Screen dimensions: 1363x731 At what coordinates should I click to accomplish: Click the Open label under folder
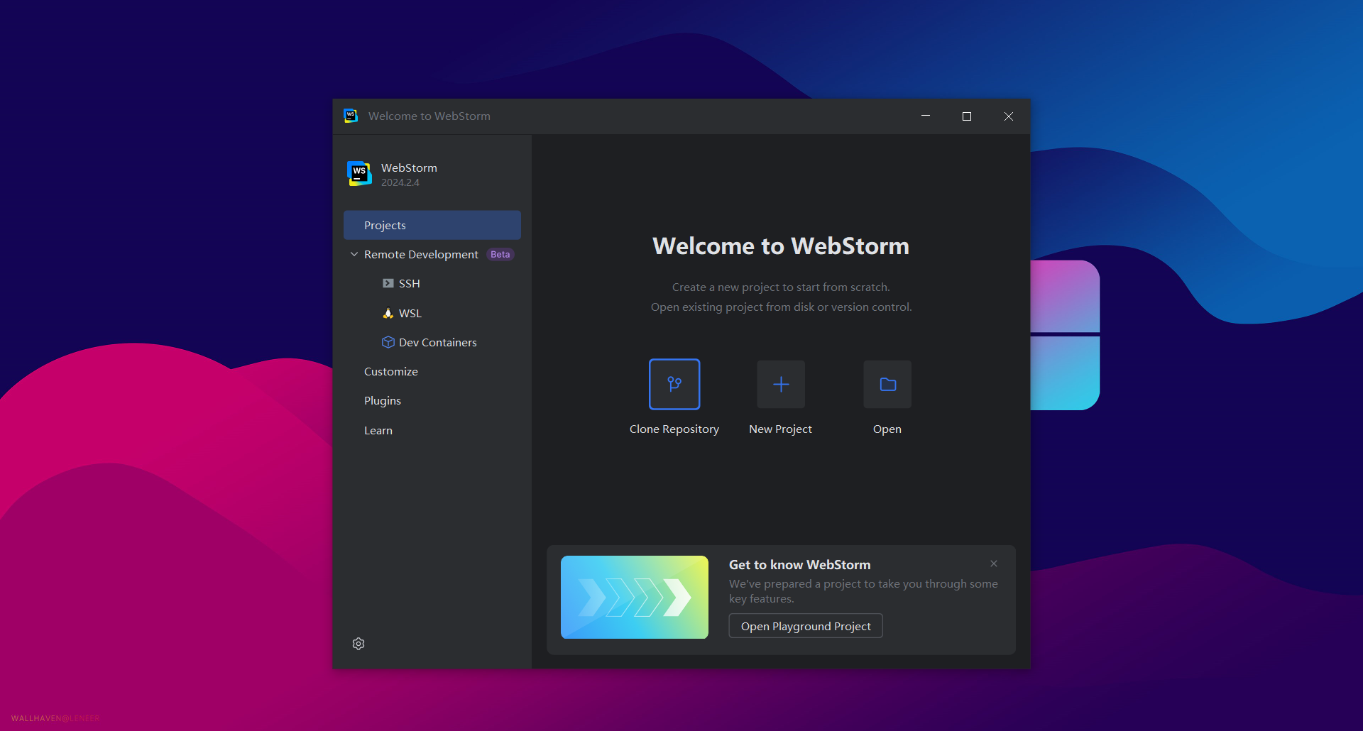[887, 429]
